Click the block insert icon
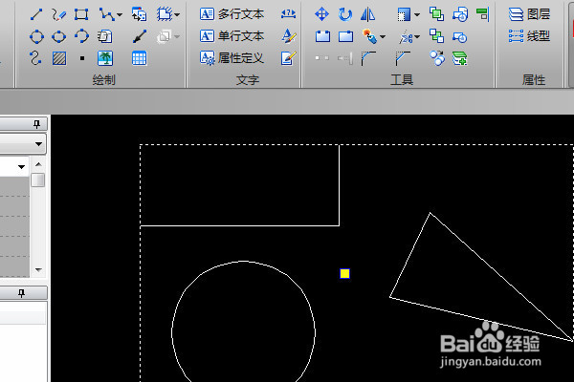The image size is (574, 382). pos(139,14)
